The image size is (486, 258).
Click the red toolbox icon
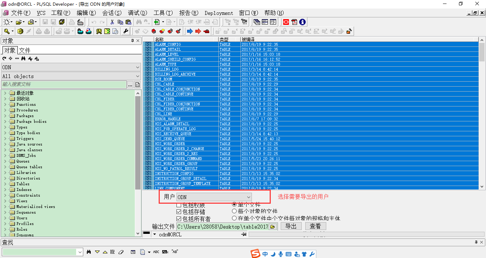207,31
